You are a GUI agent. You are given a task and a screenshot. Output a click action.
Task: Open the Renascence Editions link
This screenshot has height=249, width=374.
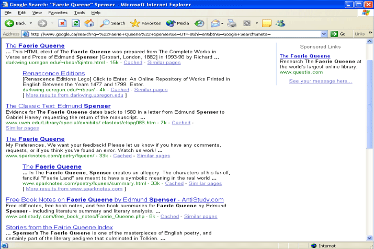tap(54, 73)
